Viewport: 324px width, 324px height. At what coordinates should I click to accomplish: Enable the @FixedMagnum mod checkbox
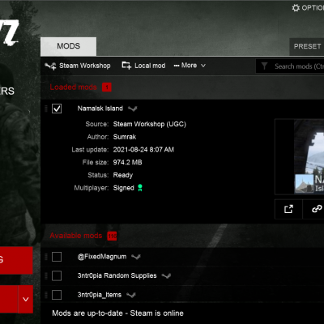pyautogui.click(x=57, y=257)
